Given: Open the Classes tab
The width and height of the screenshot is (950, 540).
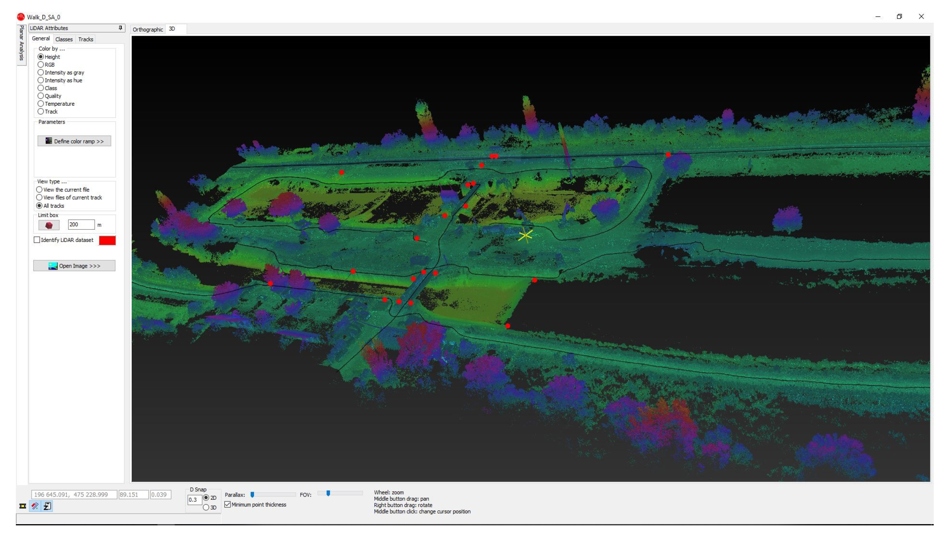Looking at the screenshot, I should point(64,39).
